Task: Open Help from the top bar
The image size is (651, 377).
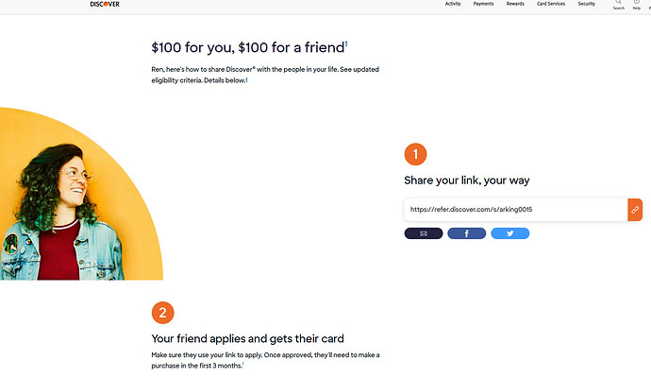Action: pos(637,5)
